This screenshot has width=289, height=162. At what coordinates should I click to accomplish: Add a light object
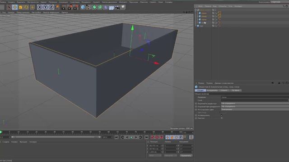123,7
